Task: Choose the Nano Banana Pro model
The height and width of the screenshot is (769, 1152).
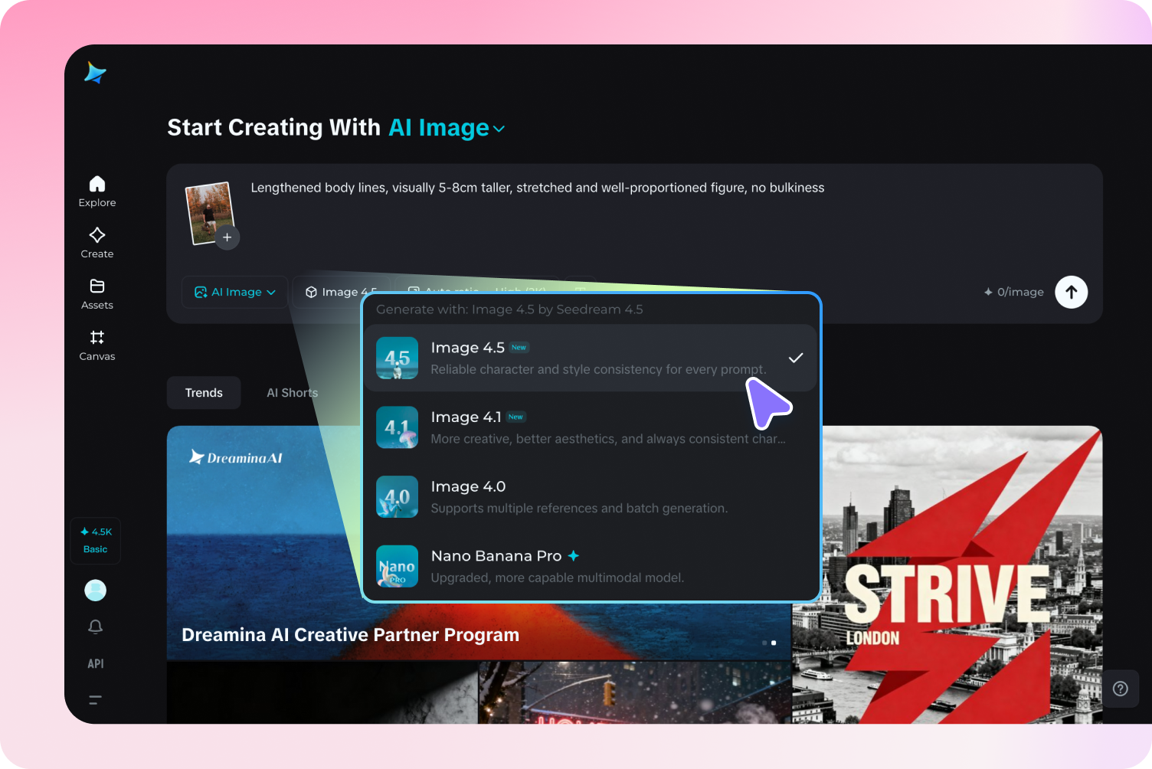Action: click(590, 566)
